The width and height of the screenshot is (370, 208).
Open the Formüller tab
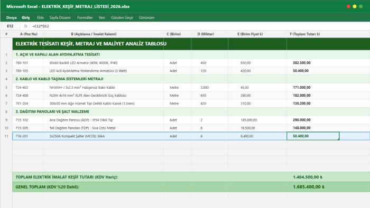pyautogui.click(x=85, y=17)
